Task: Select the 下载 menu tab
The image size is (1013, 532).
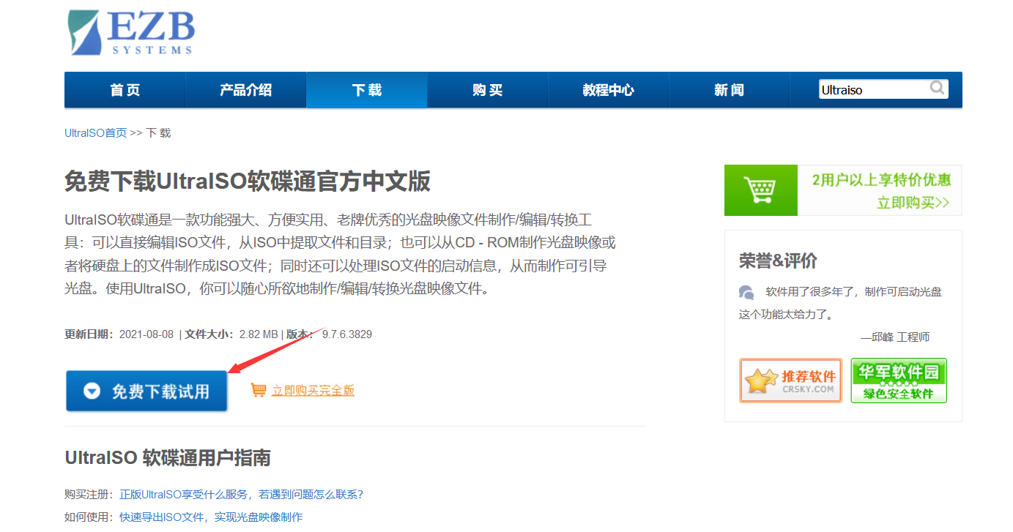Action: (x=367, y=90)
